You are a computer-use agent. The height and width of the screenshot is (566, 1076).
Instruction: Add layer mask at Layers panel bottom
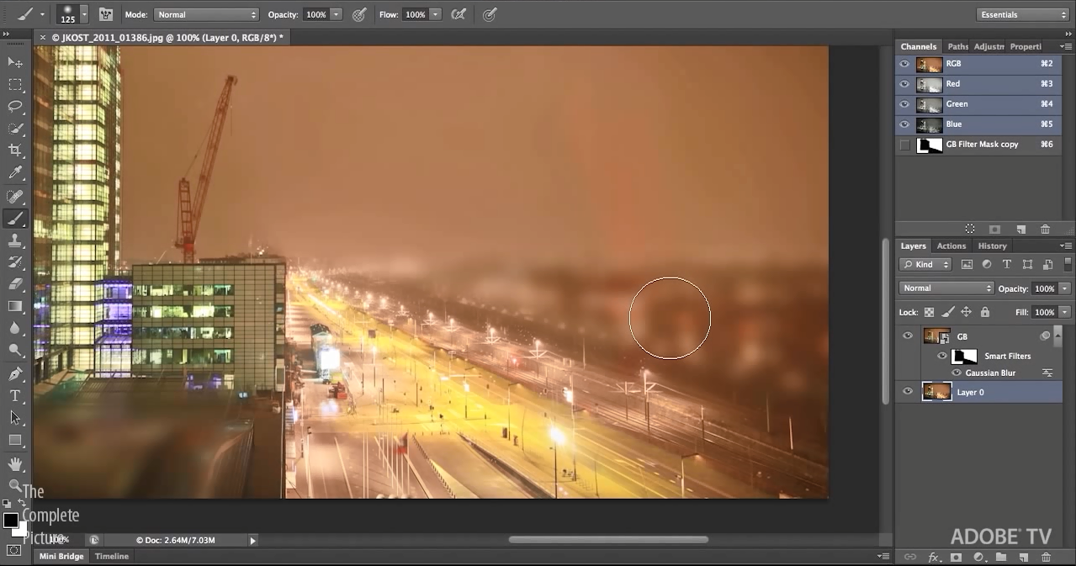tap(956, 557)
